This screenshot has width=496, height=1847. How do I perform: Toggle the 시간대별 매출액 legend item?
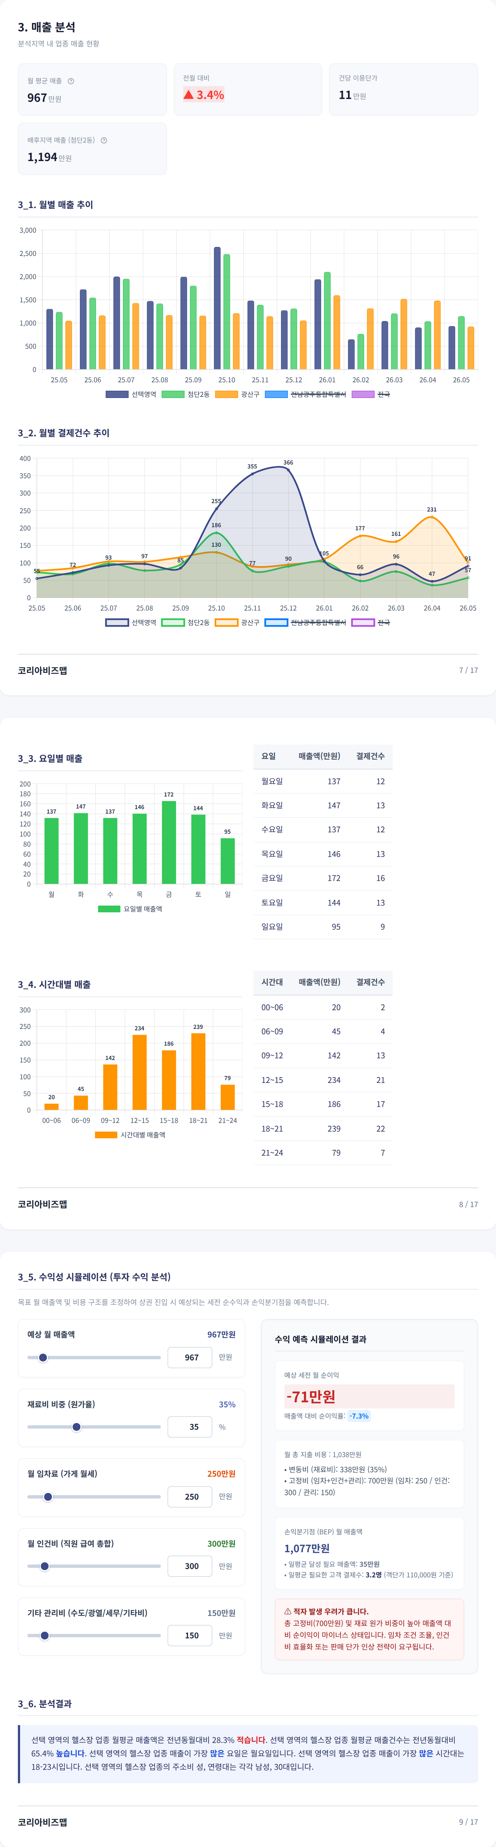130,1135
